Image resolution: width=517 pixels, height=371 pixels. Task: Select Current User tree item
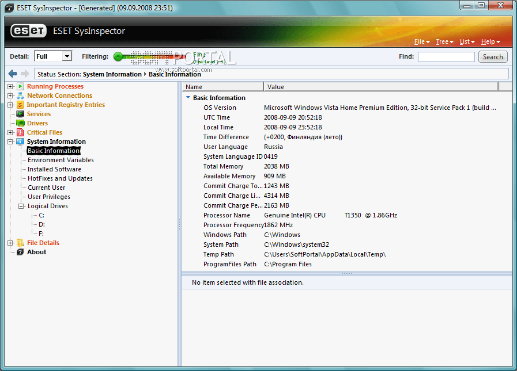pyautogui.click(x=47, y=188)
